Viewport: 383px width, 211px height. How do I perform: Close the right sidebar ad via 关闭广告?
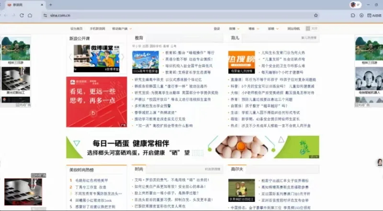click(x=362, y=105)
